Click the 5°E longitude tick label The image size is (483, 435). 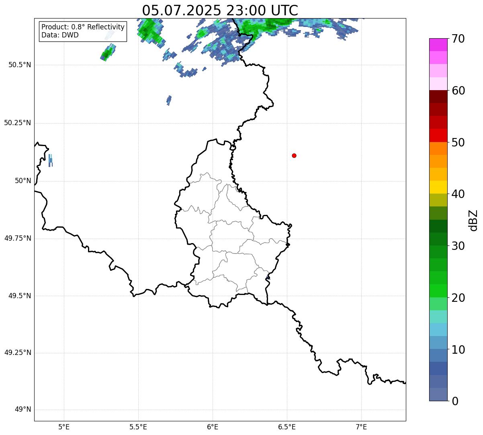(x=64, y=427)
